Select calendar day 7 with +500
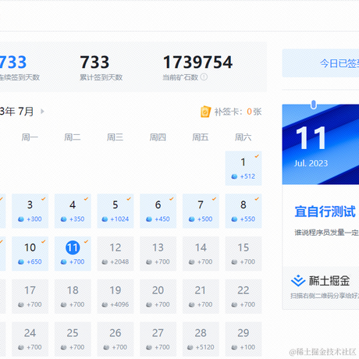This screenshot has width=359, height=359. 201,211
